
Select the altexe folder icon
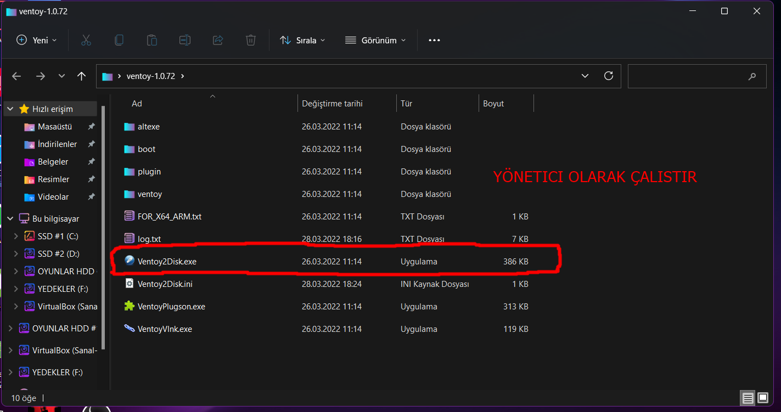coord(130,127)
